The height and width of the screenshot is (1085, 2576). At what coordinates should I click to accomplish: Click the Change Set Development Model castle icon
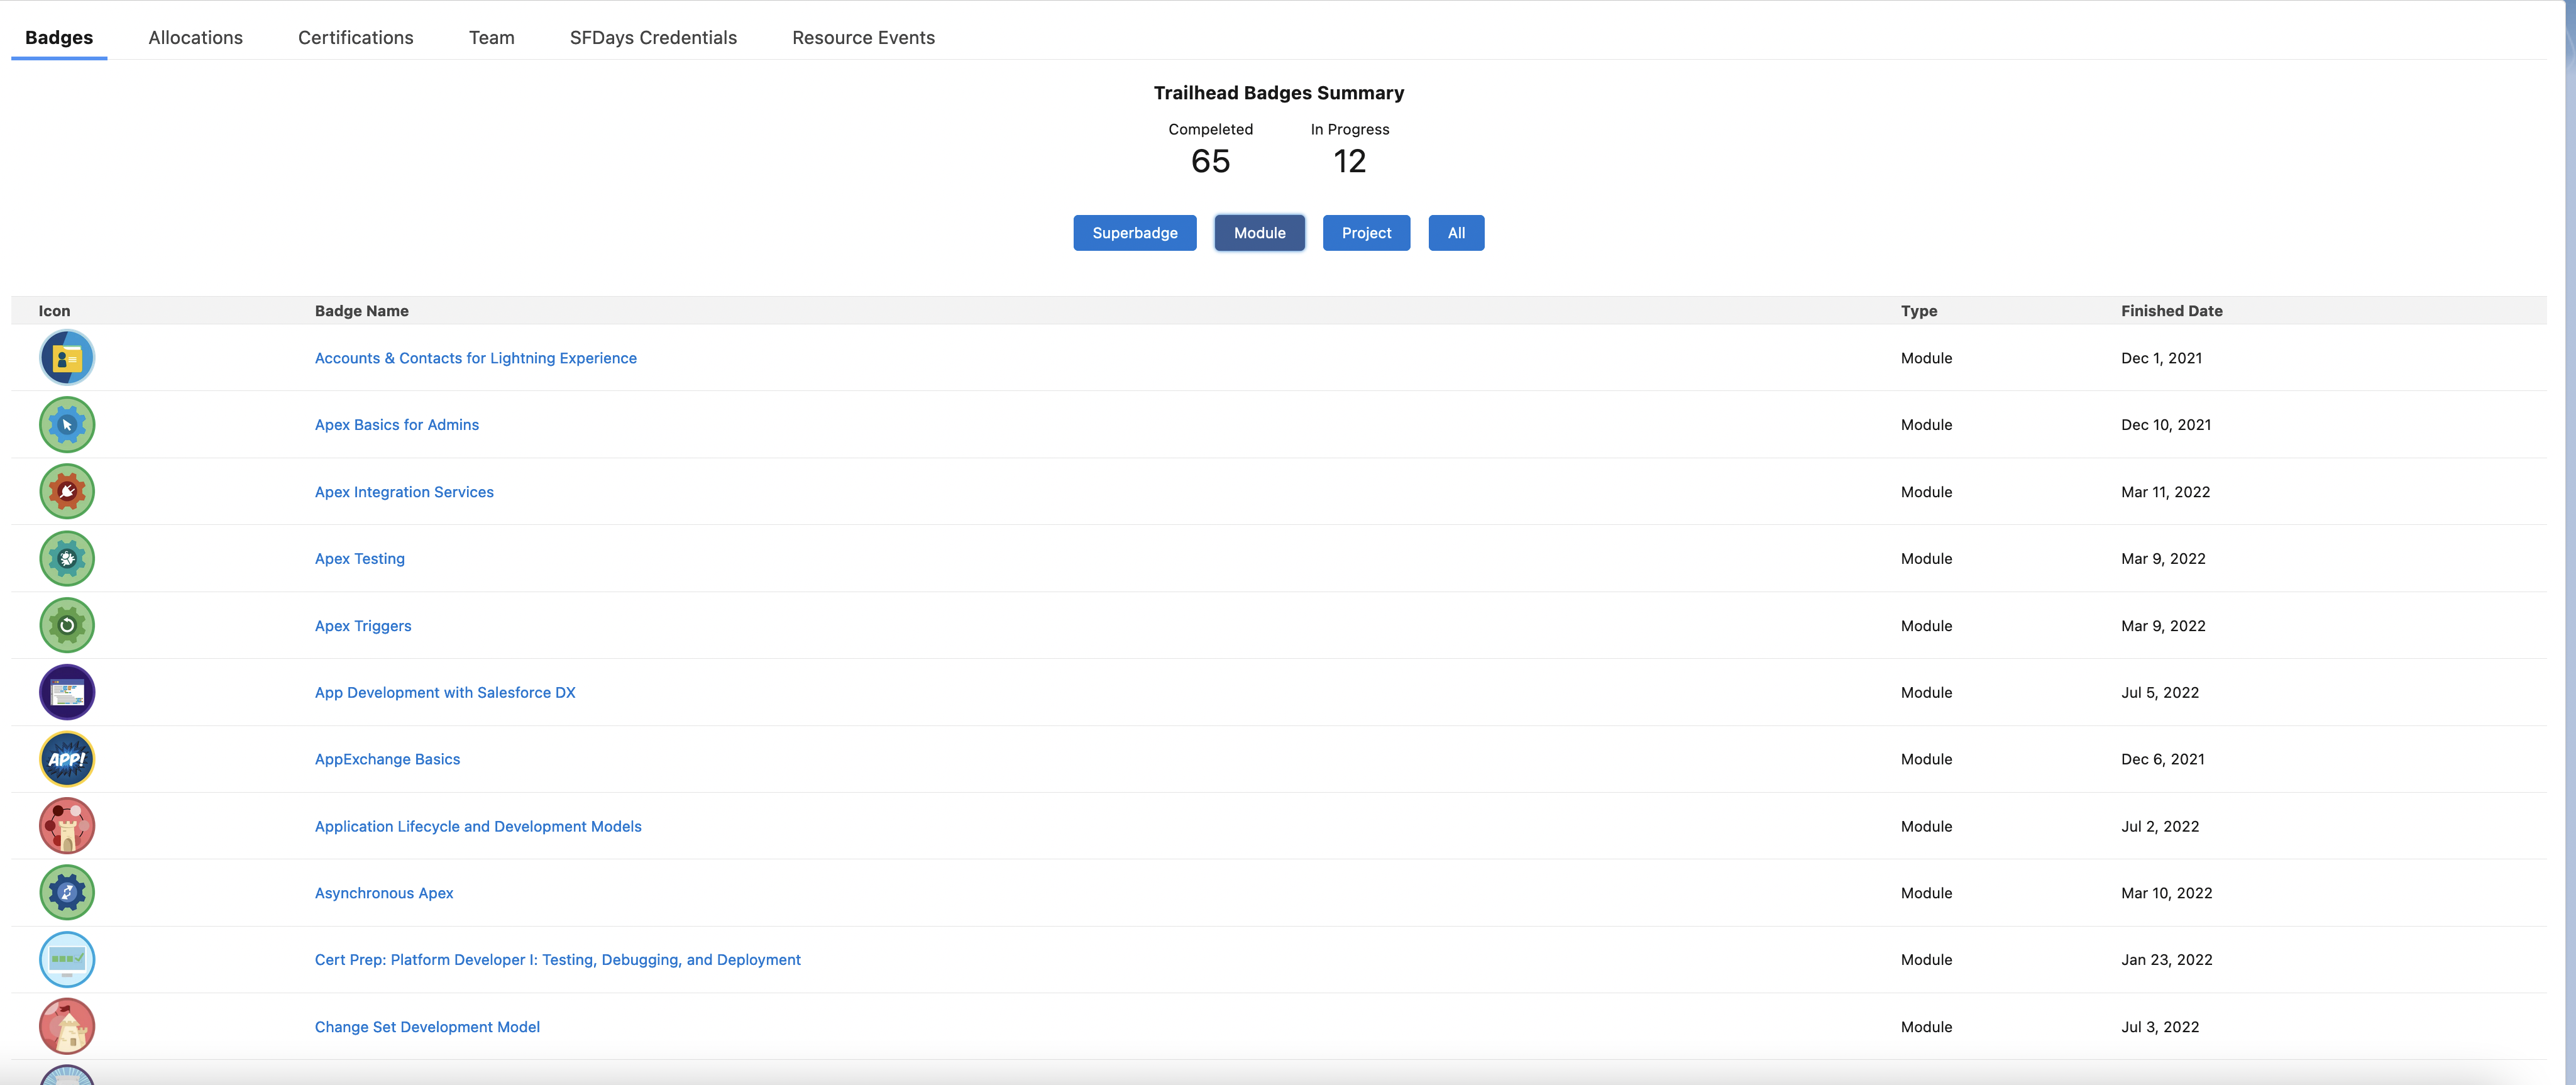pyautogui.click(x=66, y=1026)
